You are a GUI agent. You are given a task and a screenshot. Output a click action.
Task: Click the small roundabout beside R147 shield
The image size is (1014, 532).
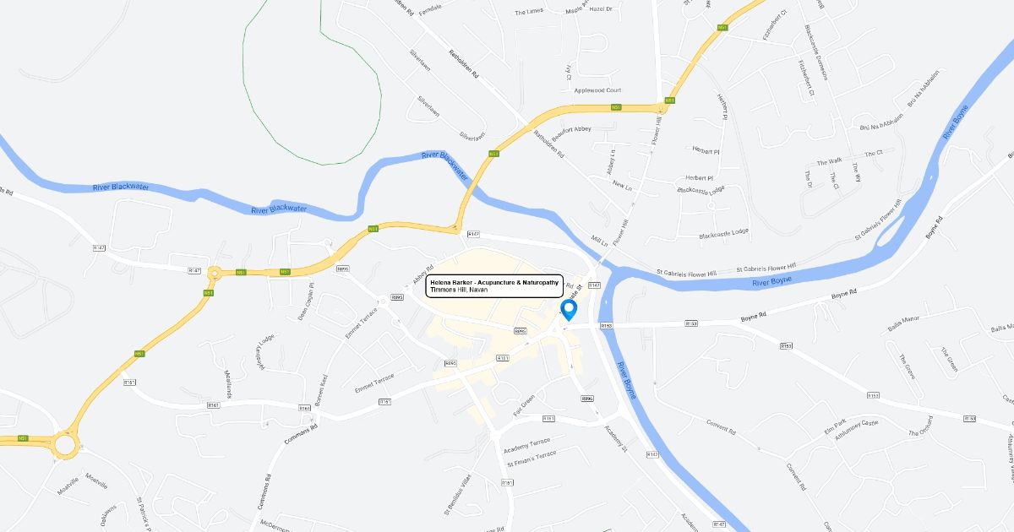click(215, 273)
